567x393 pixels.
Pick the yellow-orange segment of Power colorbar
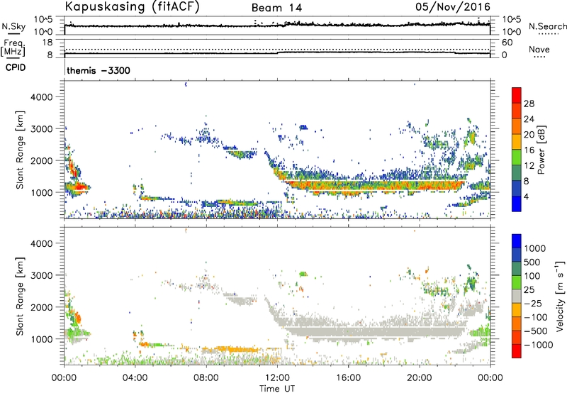517,142
